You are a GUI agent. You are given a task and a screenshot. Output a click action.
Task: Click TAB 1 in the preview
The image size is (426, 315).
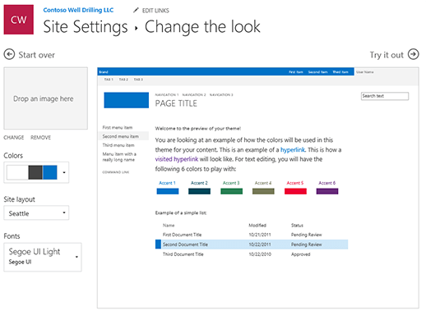tap(109, 80)
